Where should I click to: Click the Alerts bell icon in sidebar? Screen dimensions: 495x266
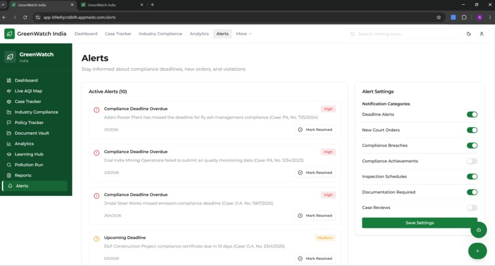point(10,186)
